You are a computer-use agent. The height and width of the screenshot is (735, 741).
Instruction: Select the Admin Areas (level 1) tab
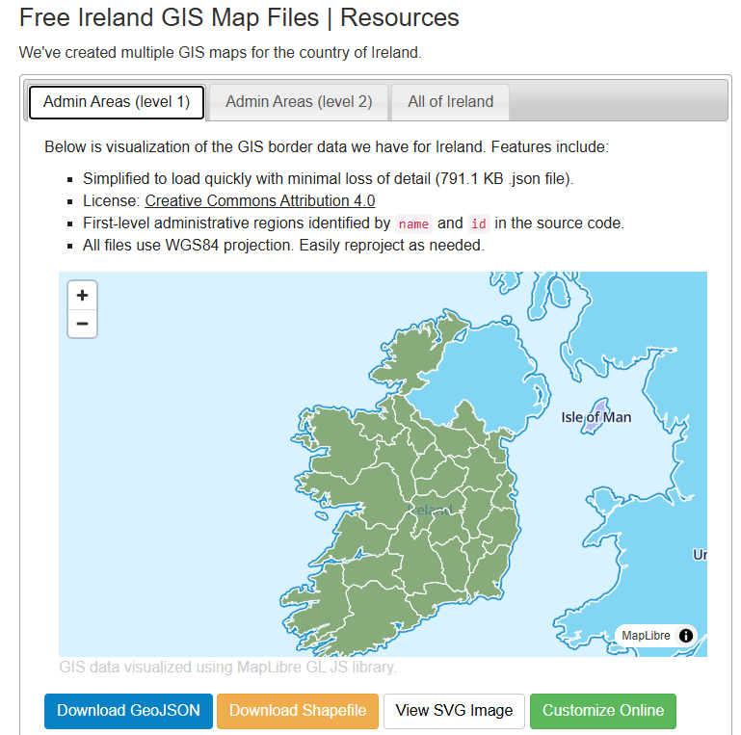point(117,102)
